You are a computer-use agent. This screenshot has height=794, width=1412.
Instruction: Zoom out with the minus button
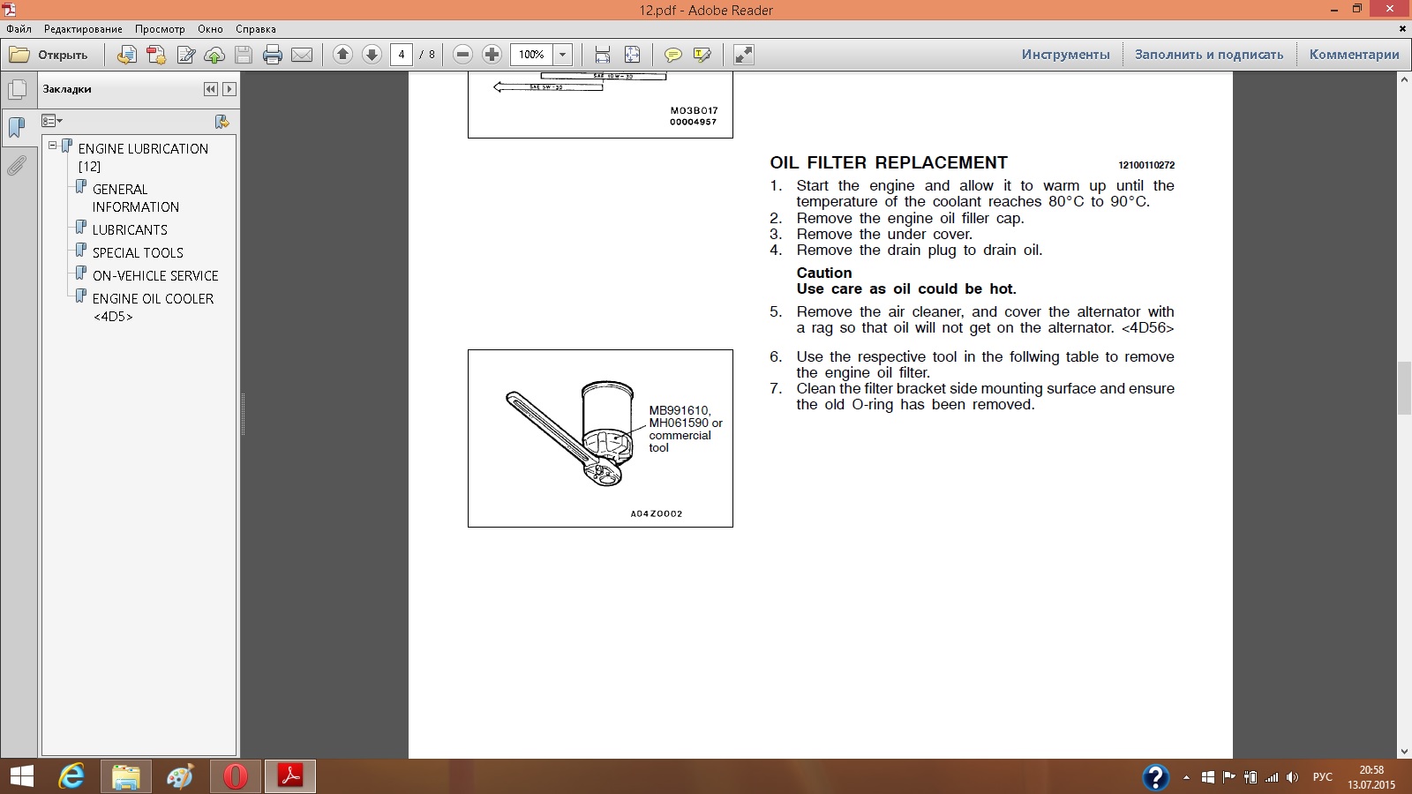point(462,55)
